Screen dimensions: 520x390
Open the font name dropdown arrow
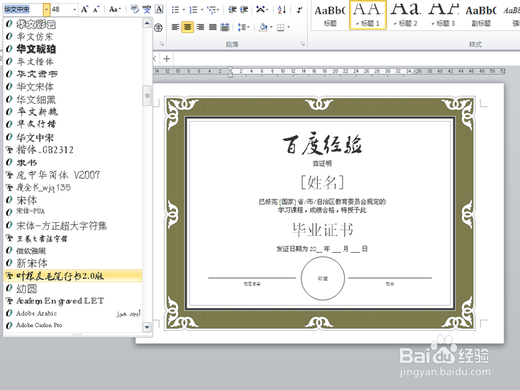tap(46, 10)
